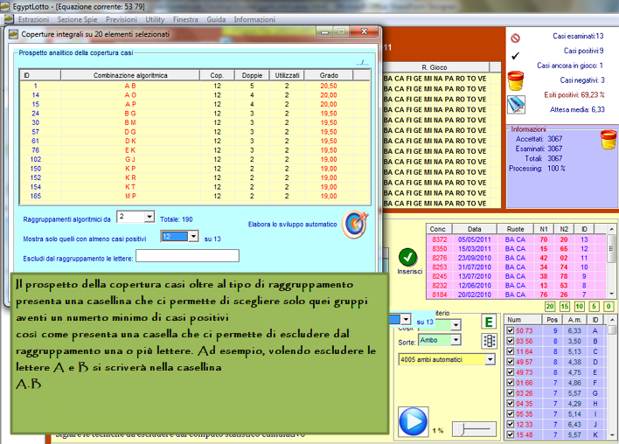
Task: Click the green 0 box
Action: click(x=609, y=306)
